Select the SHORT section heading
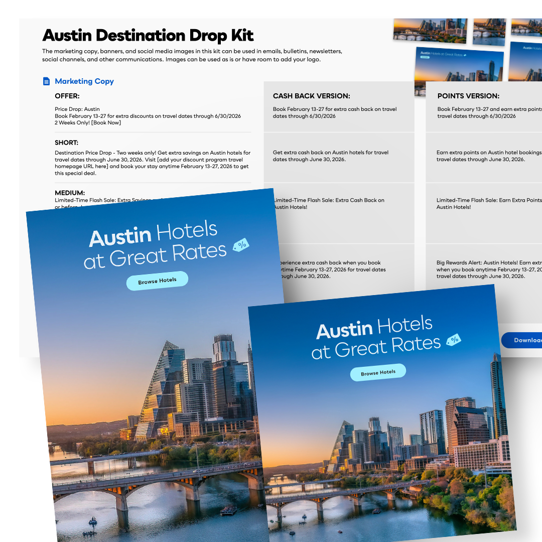Screen dimensions: 542x542 point(67,143)
